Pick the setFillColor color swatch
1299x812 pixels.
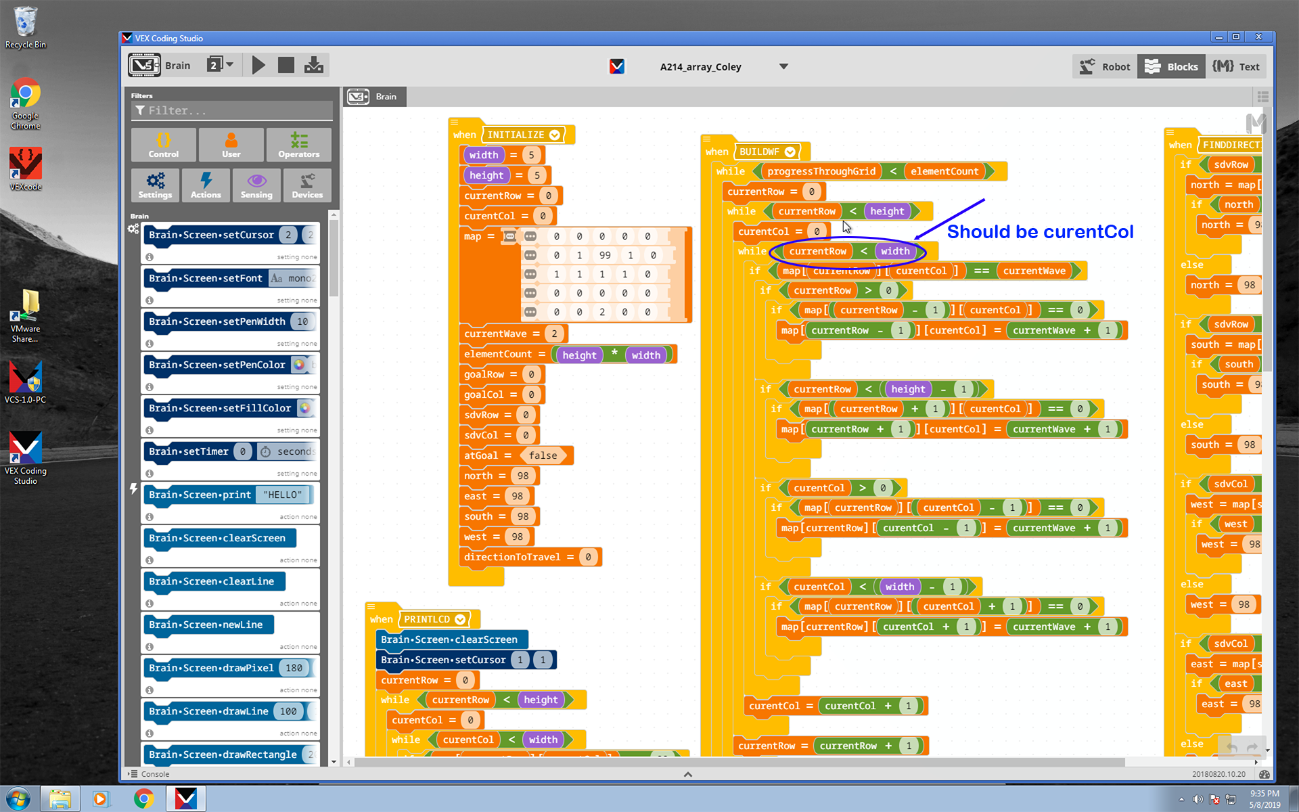pos(304,408)
